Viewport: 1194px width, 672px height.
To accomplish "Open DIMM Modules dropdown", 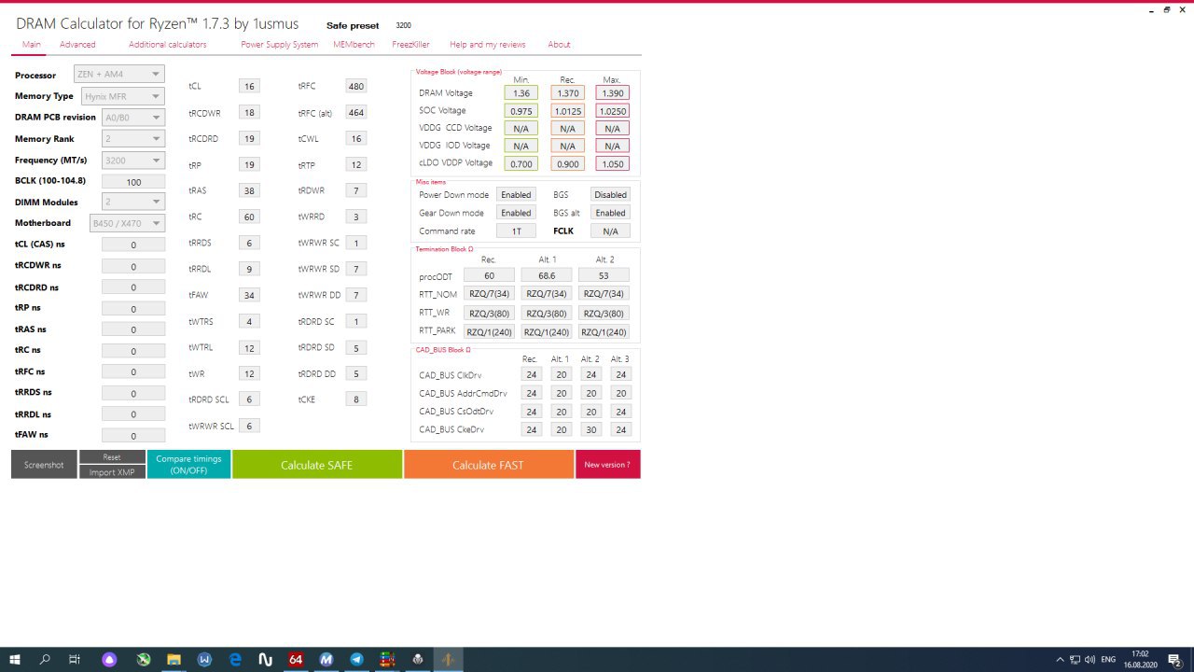I will (x=133, y=202).
